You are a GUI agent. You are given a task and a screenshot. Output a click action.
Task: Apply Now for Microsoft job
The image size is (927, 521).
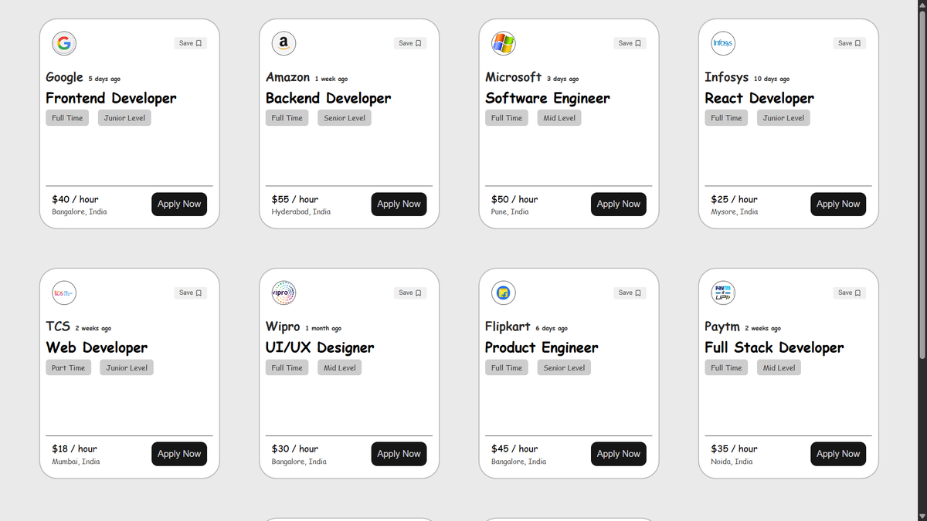619,204
